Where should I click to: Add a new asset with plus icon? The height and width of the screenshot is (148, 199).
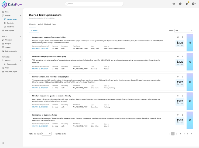click(20, 36)
